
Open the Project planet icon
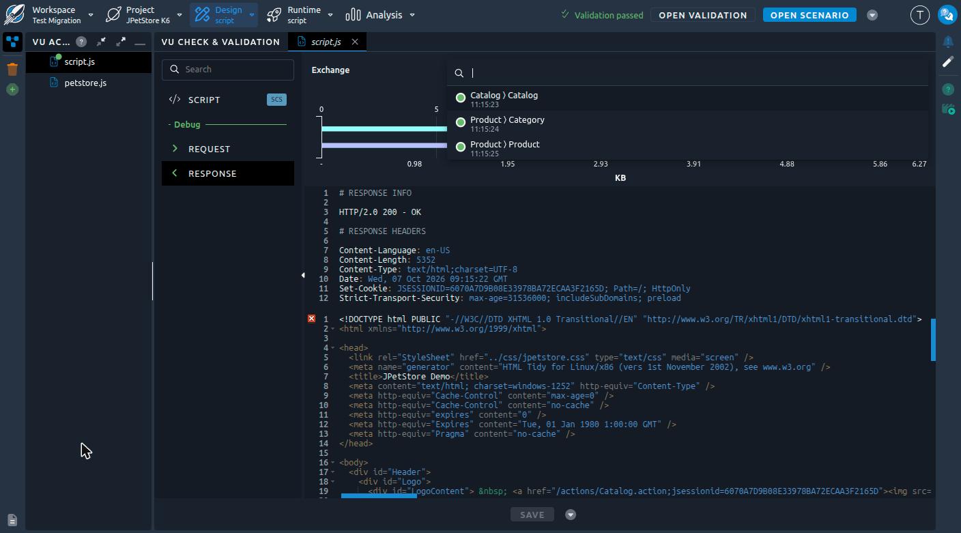pyautogui.click(x=113, y=14)
